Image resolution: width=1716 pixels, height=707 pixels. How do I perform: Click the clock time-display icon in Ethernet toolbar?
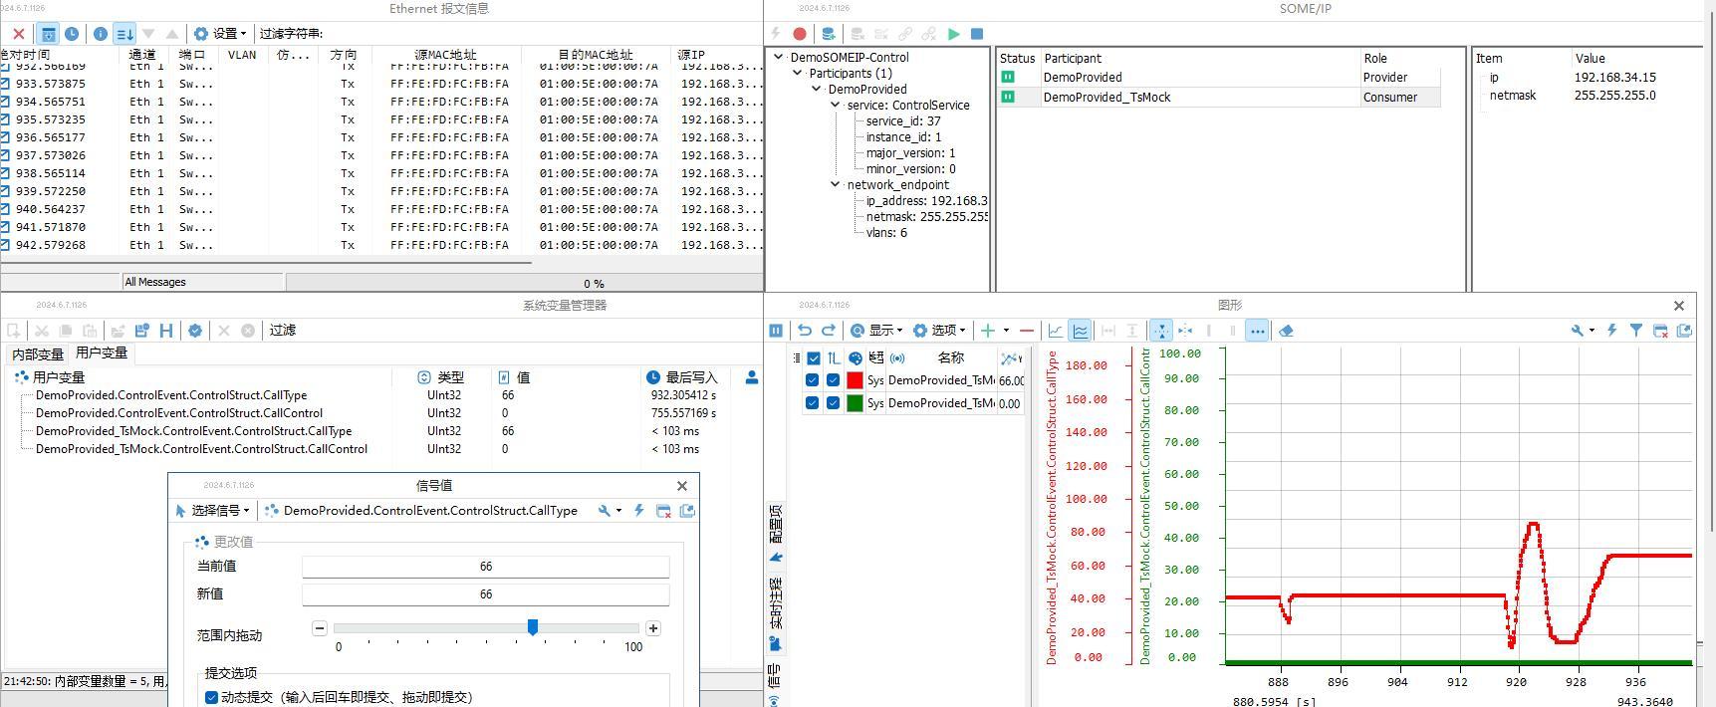click(72, 33)
